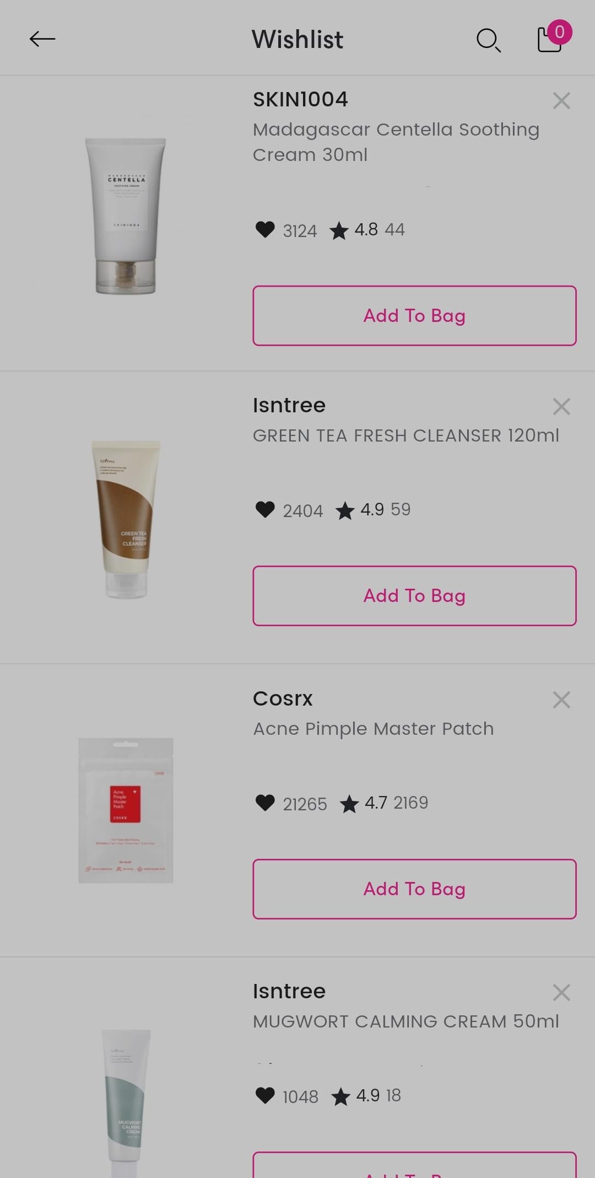
Task: Tap the heart icon next to 1048
Action: [265, 1095]
